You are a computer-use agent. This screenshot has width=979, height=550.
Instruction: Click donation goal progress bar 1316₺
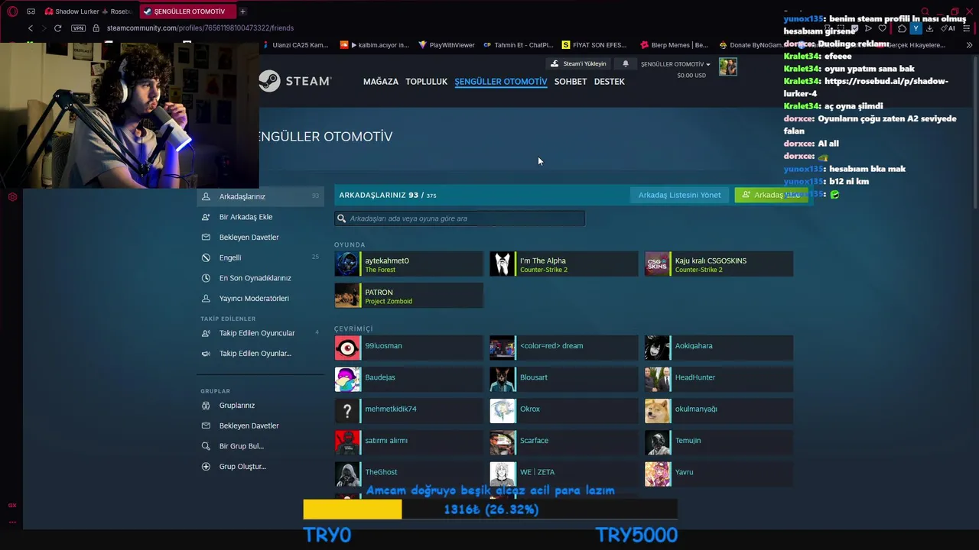[x=490, y=510]
